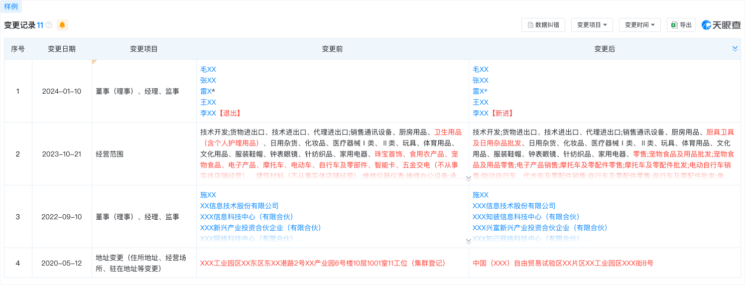The image size is (745, 285).
Task: Export the records with 导出 button
Action: [x=681, y=25]
